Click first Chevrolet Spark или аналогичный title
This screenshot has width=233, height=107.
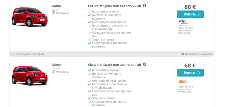click(115, 6)
